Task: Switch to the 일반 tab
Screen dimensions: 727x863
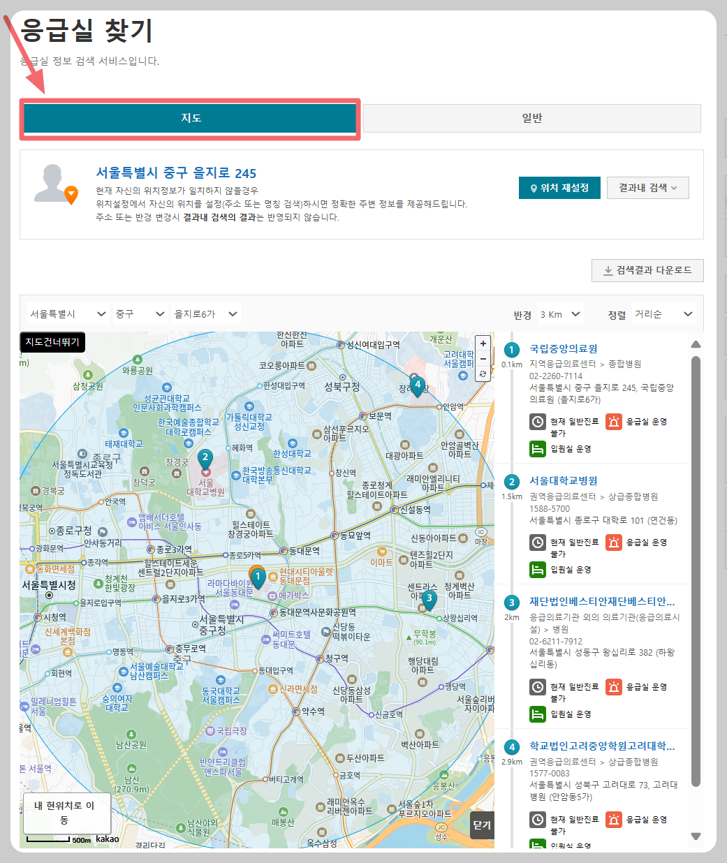Action: [532, 118]
